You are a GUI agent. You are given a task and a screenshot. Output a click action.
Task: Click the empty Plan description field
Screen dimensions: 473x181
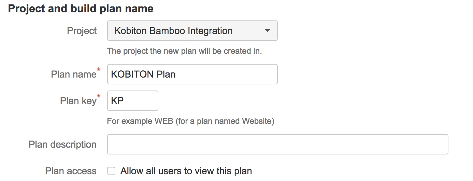tap(277, 144)
